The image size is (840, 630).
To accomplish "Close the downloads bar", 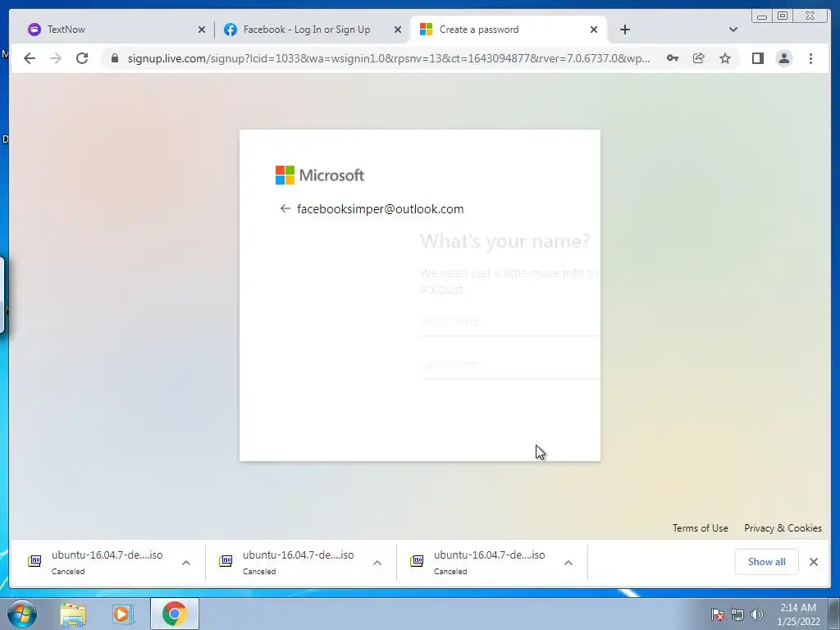I will (814, 562).
